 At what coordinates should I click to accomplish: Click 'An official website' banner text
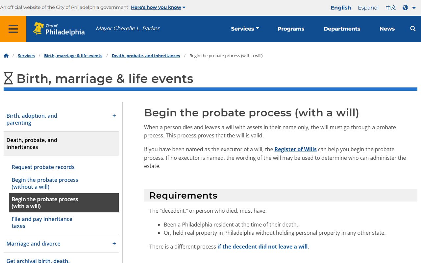[64, 7]
